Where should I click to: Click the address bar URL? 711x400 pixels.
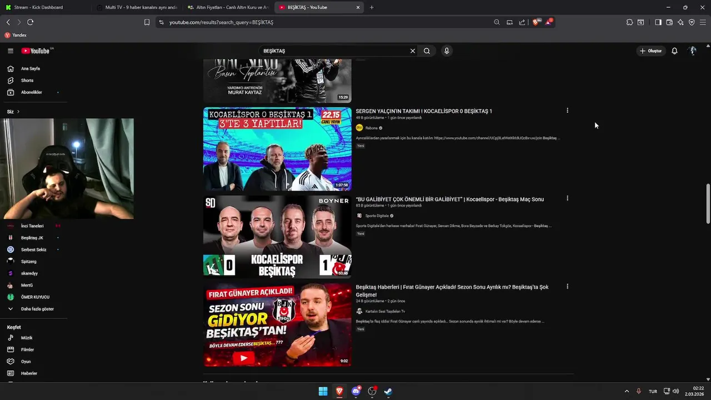click(221, 22)
